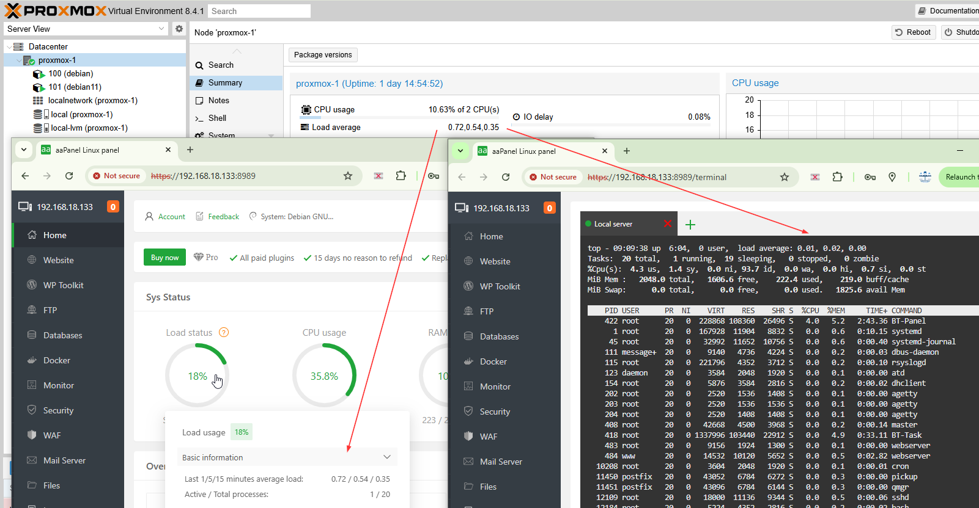
Task: Click the CPU usage 35.8% gauge
Action: click(x=324, y=376)
